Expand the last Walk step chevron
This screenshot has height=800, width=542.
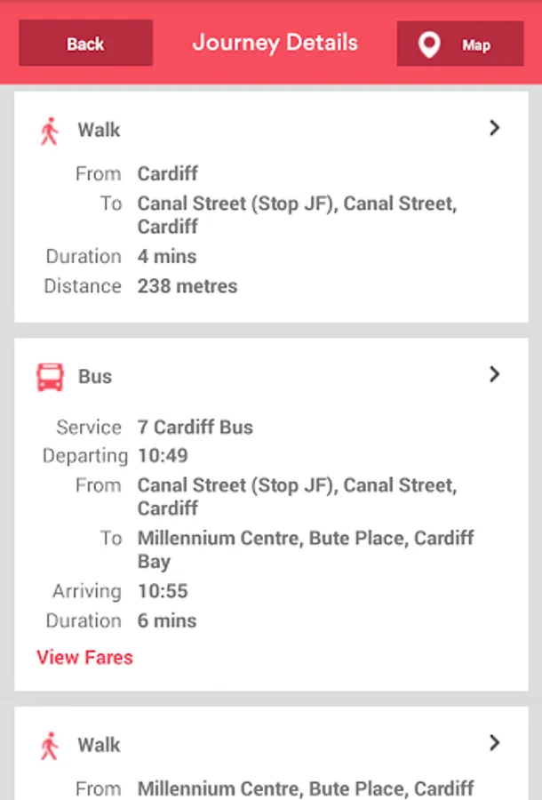tap(495, 742)
